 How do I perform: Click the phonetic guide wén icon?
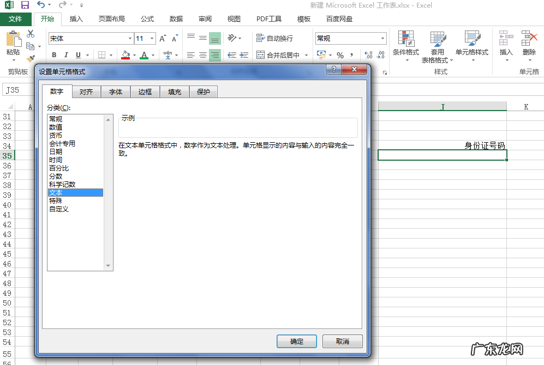168,54
